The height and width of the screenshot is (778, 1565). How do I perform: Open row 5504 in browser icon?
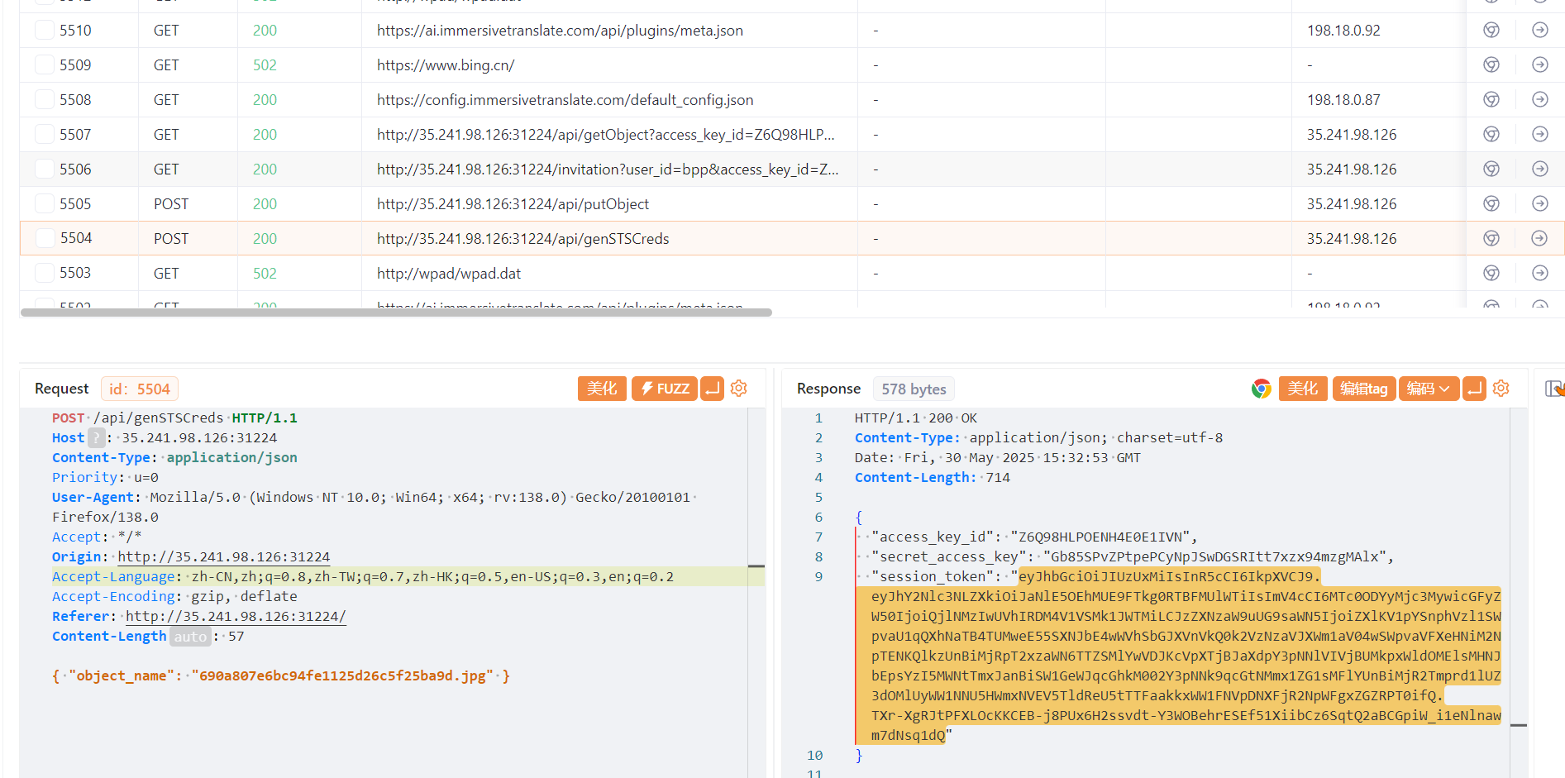coord(1491,238)
